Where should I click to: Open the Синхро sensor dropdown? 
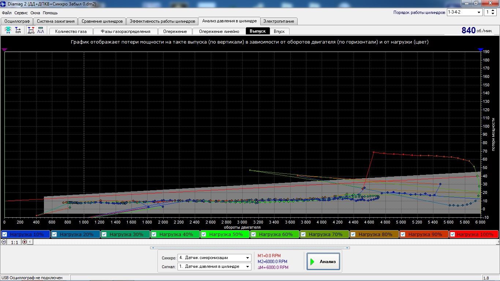214,258
